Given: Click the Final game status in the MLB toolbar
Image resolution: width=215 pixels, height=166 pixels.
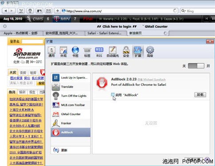Looking at the screenshot, I should coord(88,19).
